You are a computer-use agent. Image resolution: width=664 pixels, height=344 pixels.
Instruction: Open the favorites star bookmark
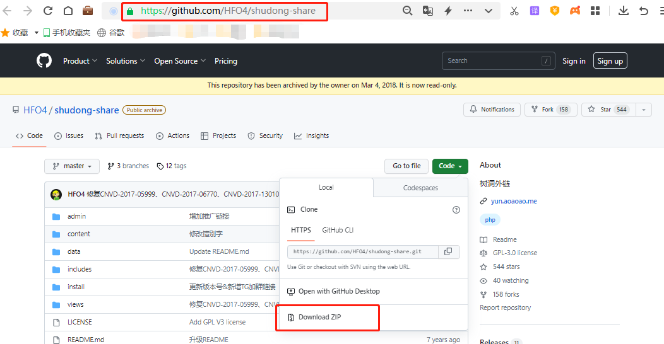[x=15, y=33]
